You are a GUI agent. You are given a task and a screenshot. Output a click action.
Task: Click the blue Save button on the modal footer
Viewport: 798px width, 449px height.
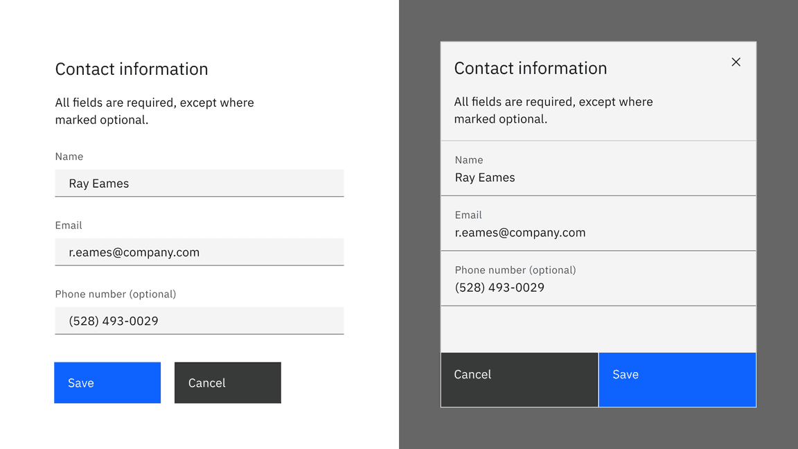point(677,380)
